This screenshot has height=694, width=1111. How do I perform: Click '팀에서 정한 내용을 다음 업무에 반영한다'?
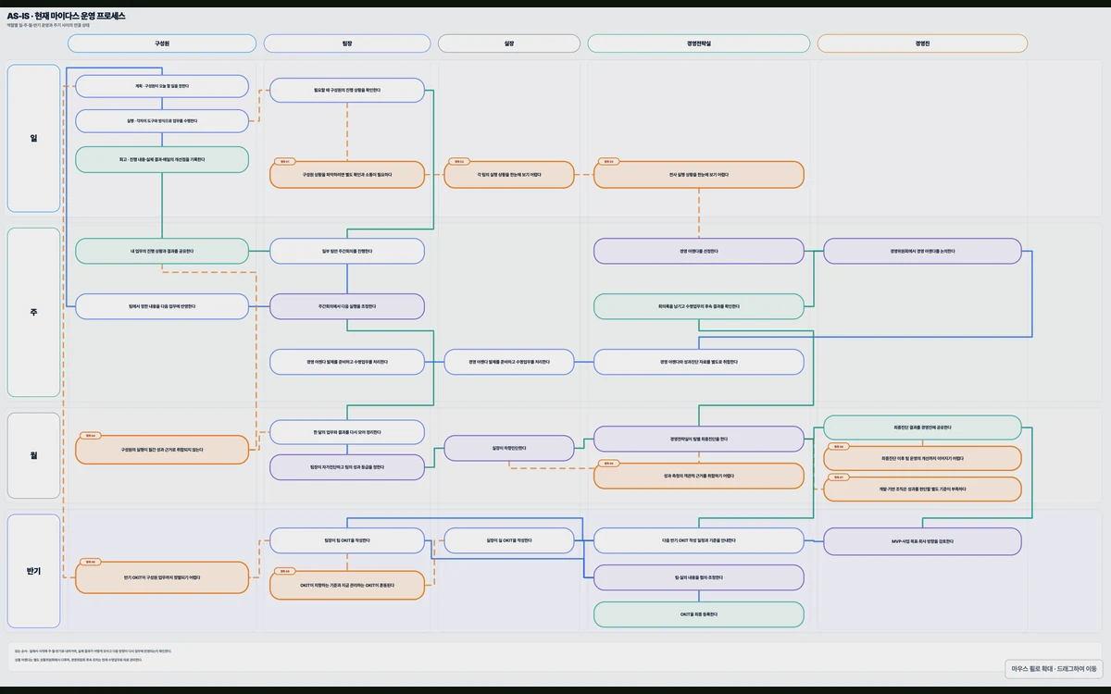162,306
